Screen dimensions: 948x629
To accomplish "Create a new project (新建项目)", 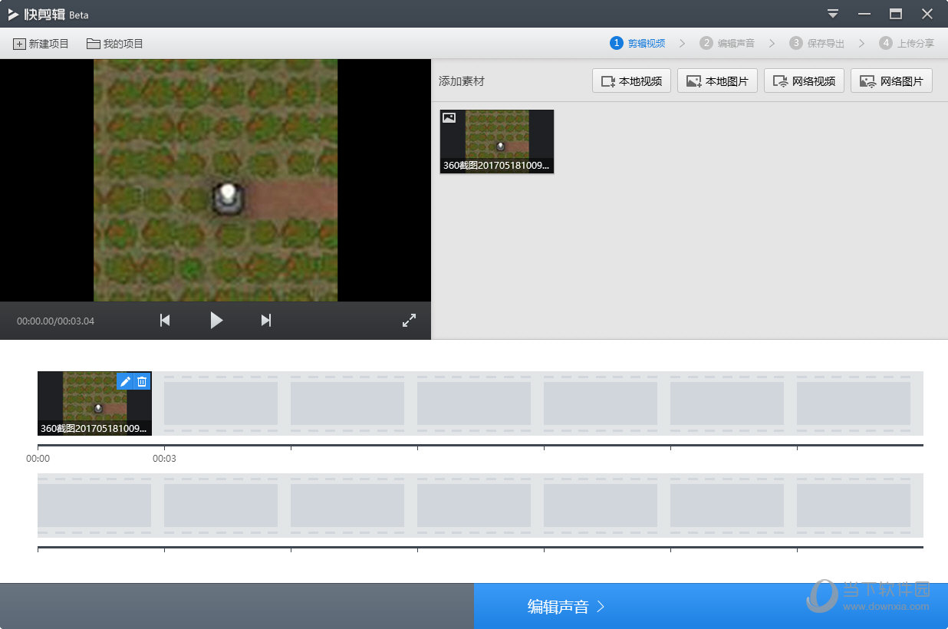I will coord(41,44).
